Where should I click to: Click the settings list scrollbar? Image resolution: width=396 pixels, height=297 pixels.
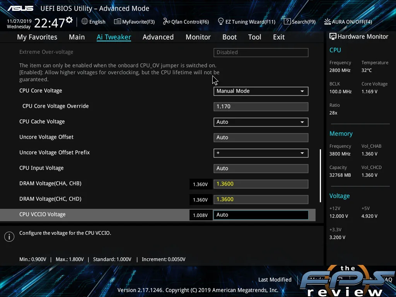click(320, 176)
